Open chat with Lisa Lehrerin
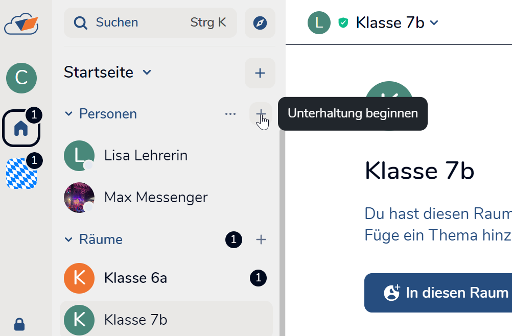The image size is (512, 336). coord(146,155)
